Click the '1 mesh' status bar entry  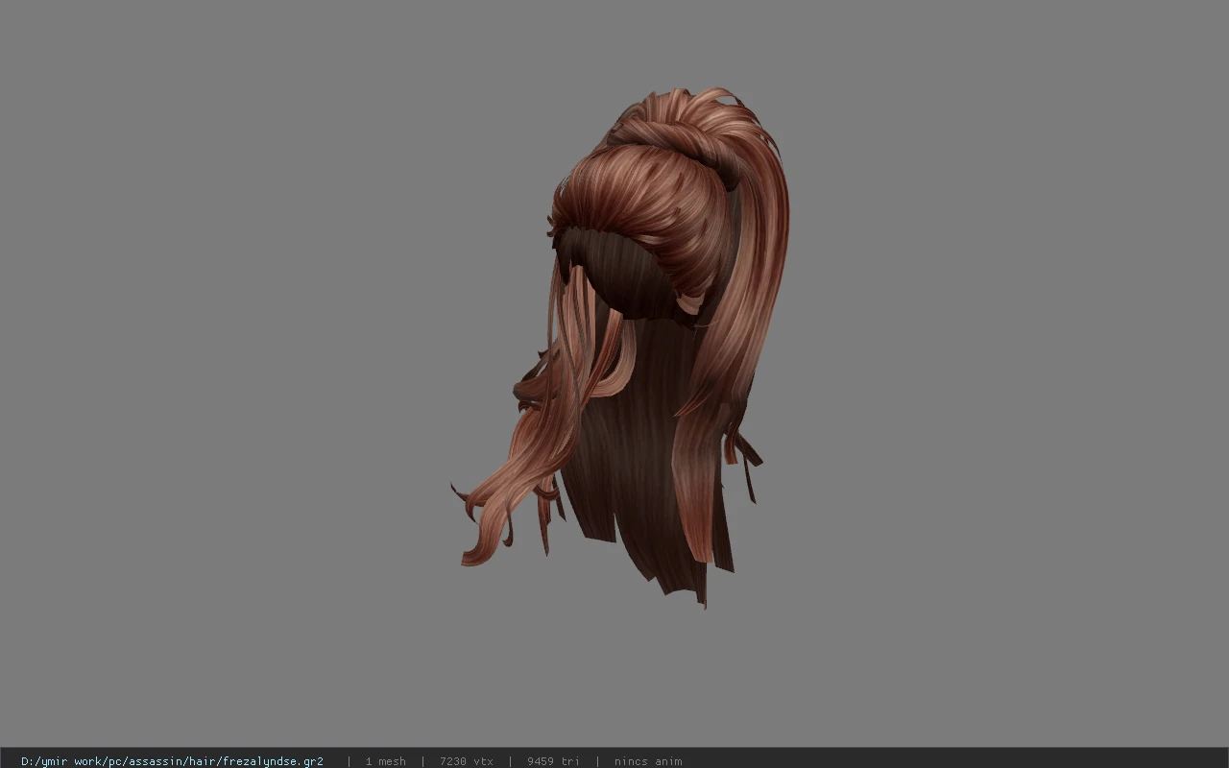click(385, 761)
